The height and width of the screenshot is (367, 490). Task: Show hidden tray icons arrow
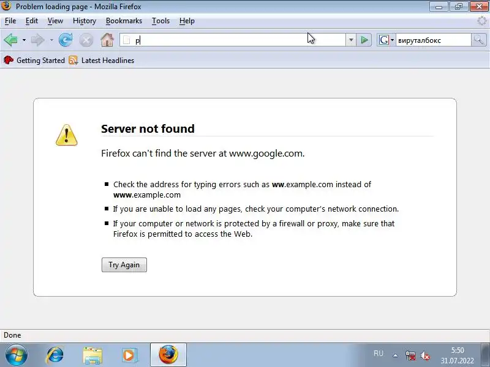[x=395, y=355]
